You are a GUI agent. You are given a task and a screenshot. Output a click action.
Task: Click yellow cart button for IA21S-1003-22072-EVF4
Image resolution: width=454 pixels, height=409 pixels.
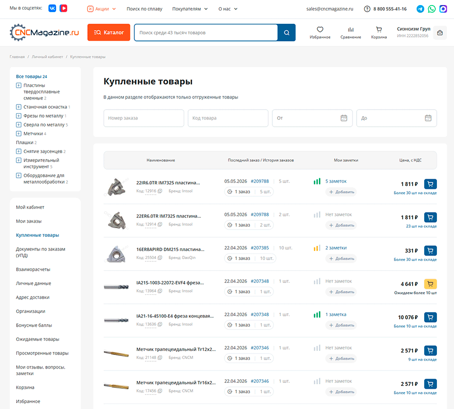pos(430,284)
